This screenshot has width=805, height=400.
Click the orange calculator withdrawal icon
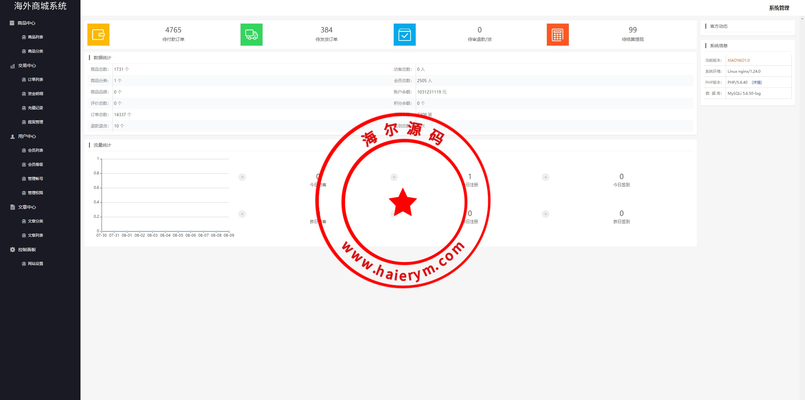click(558, 35)
